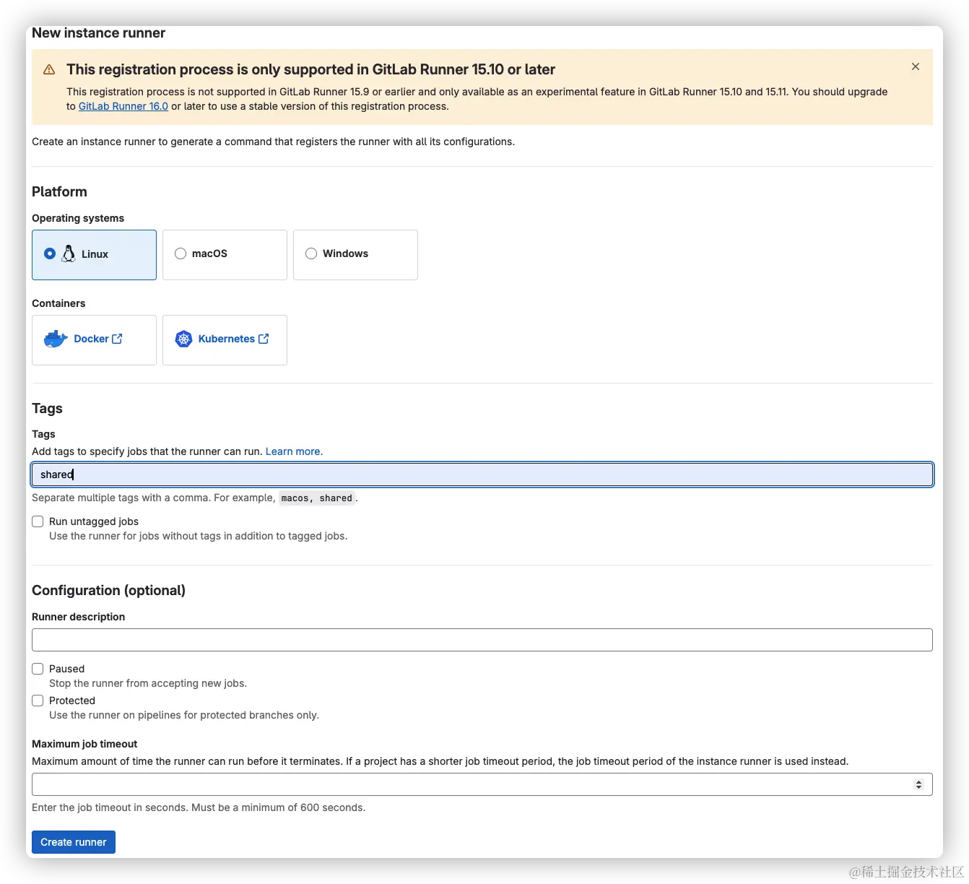Image resolution: width=969 pixels, height=884 pixels.
Task: Open the GitLab Runner 16.0 link
Action: click(123, 106)
